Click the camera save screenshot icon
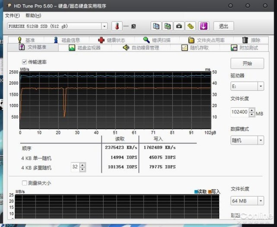277x227 pixels. [x=179, y=26]
